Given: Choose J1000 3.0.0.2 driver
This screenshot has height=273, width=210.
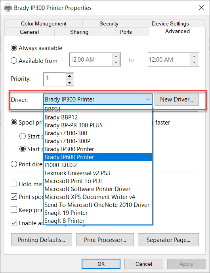Looking at the screenshot, I should click(x=98, y=165).
